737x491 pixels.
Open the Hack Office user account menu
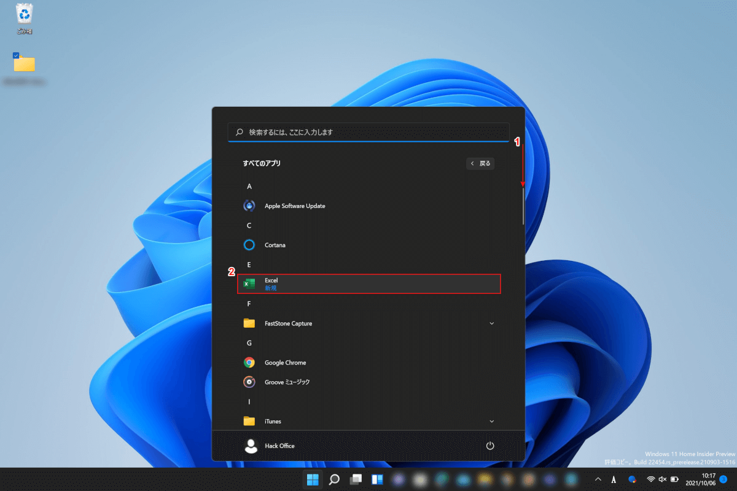click(270, 446)
